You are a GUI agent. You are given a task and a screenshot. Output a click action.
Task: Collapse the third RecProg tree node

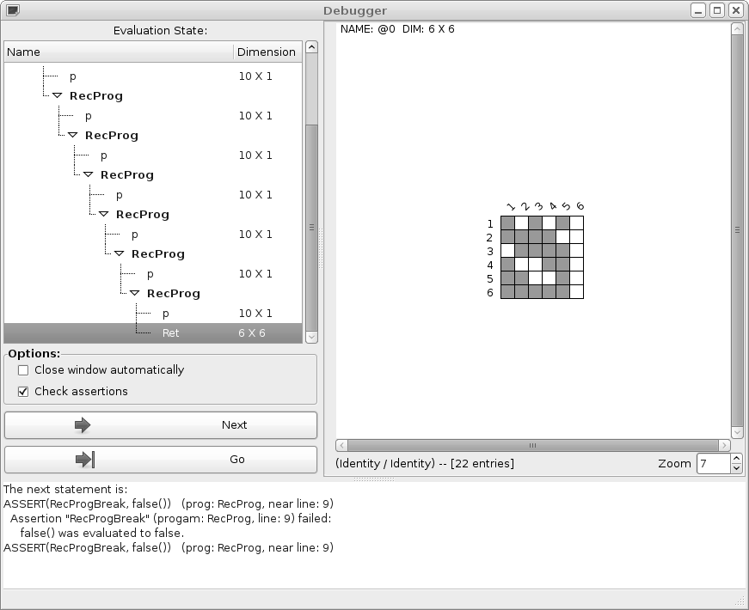[x=88, y=174]
